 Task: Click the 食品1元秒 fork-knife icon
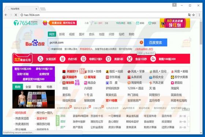pos(130,59)
